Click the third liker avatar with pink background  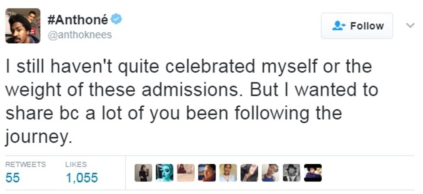pyautogui.click(x=186, y=173)
